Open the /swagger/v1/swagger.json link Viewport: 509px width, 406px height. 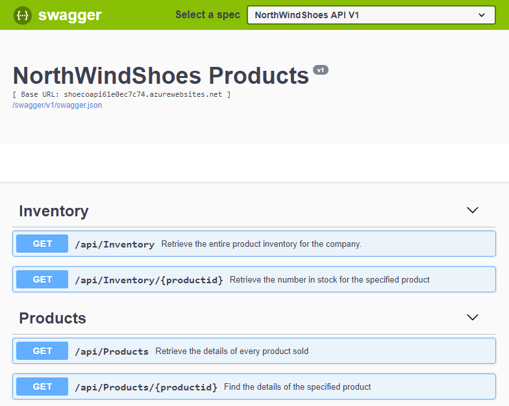(x=57, y=105)
